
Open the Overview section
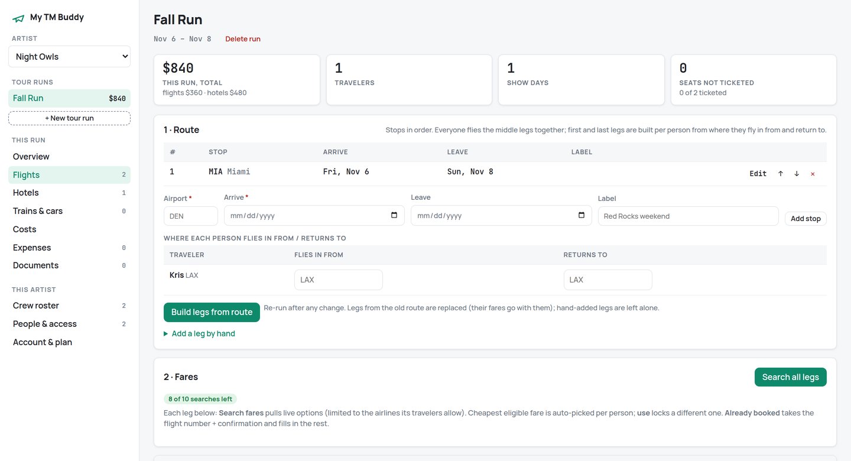pos(69,157)
